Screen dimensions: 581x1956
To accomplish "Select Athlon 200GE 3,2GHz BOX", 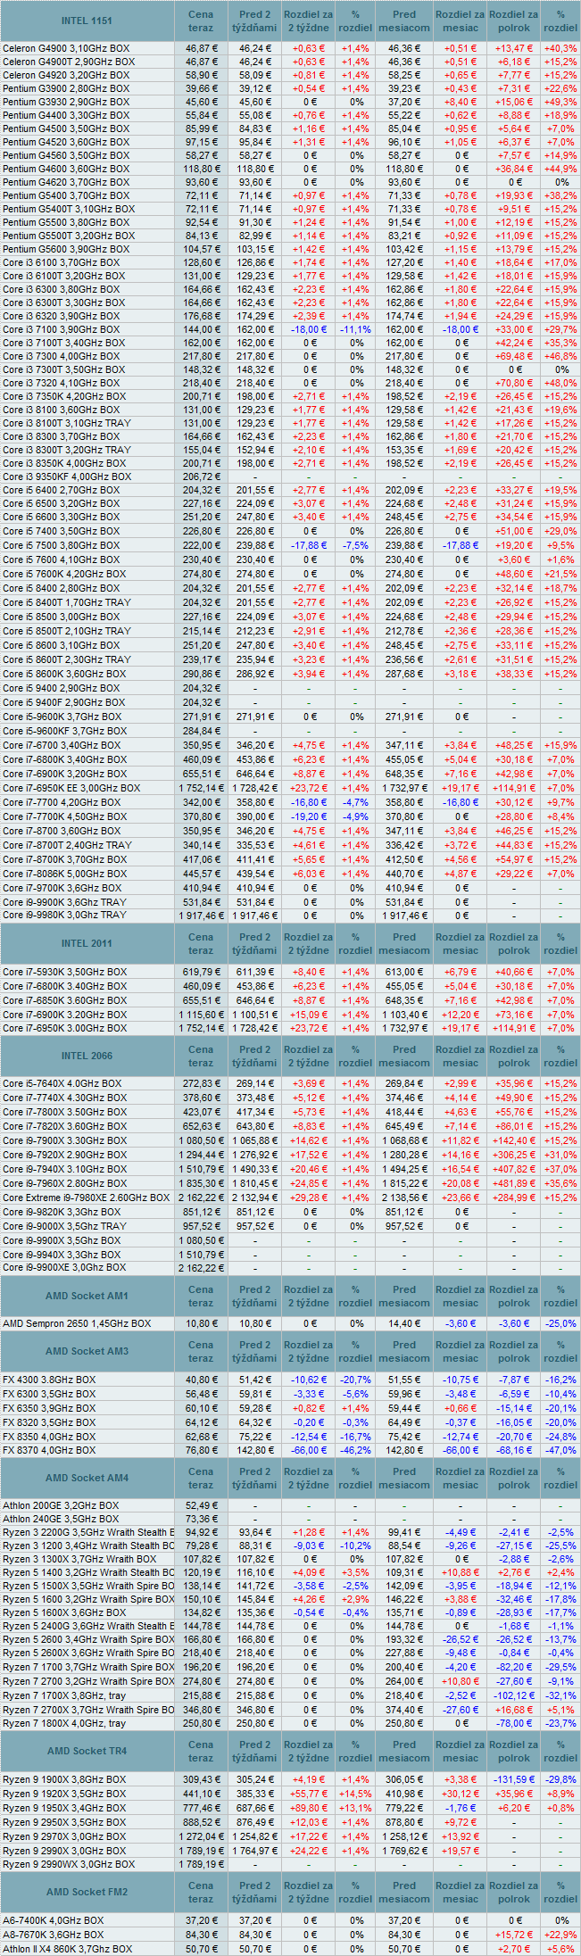I will (x=61, y=1505).
